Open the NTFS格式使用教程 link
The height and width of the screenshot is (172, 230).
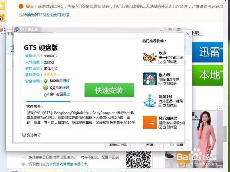44,15
